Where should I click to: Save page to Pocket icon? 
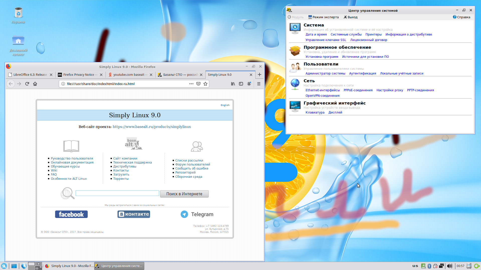(198, 84)
